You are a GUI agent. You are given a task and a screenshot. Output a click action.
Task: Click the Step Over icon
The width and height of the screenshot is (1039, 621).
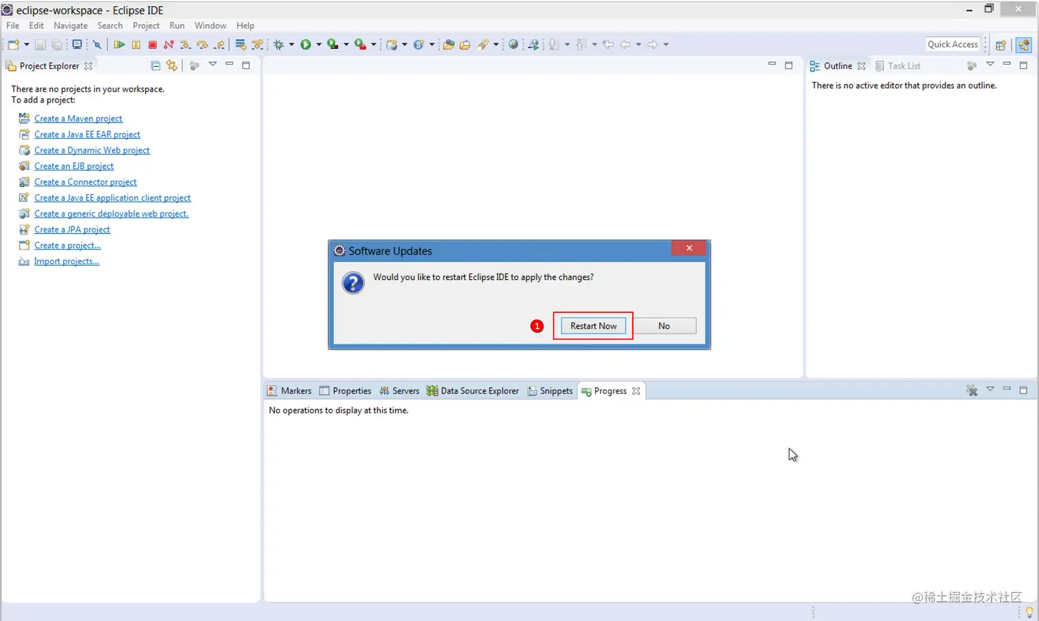point(202,45)
